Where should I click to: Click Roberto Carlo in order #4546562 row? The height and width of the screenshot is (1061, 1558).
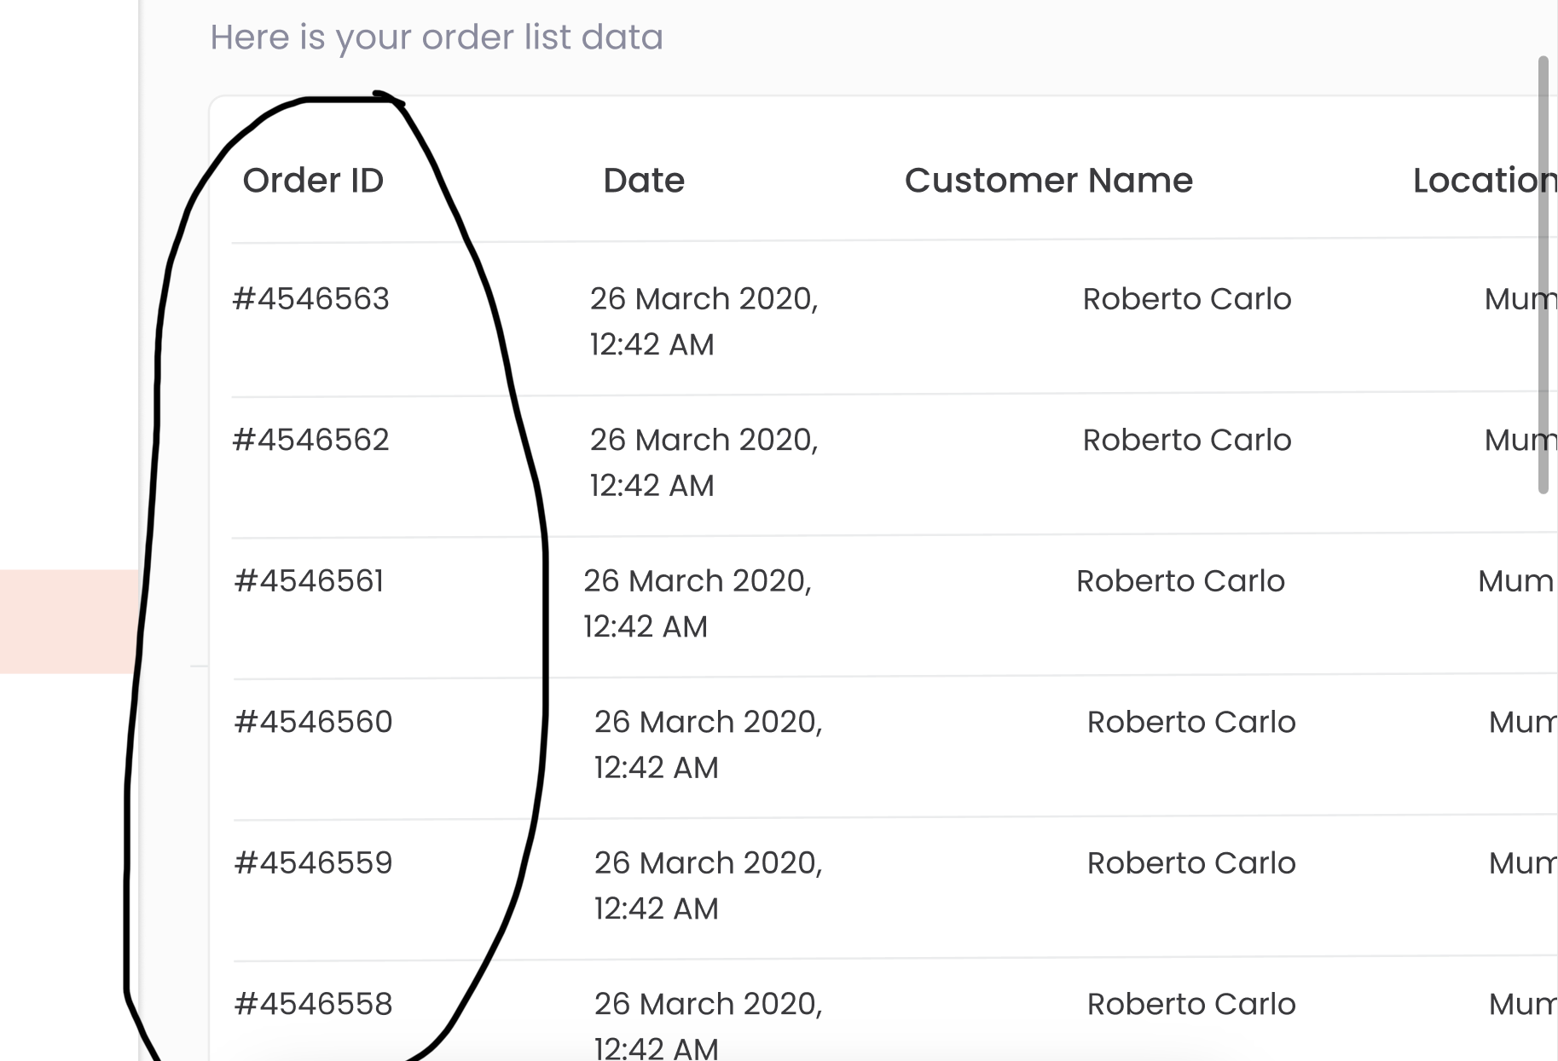point(1187,441)
